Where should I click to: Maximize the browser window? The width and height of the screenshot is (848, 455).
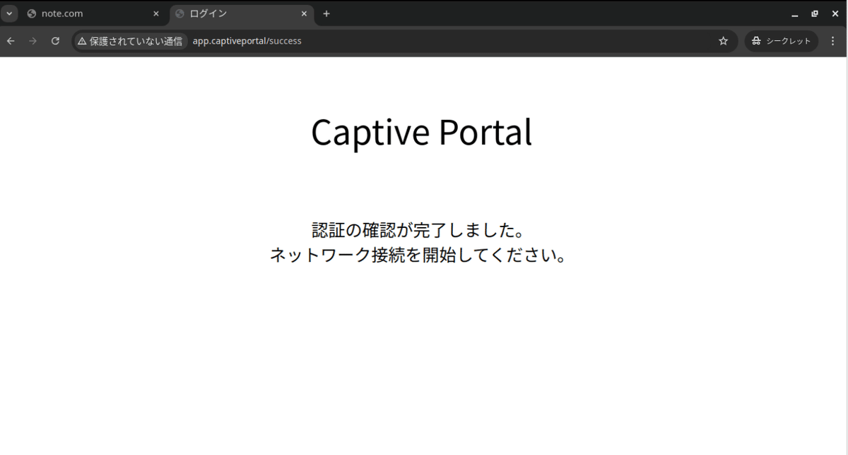(815, 13)
